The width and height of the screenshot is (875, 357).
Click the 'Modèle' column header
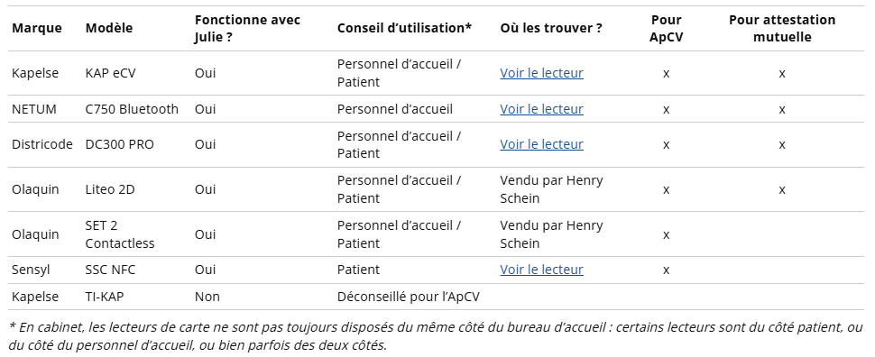click(x=109, y=28)
